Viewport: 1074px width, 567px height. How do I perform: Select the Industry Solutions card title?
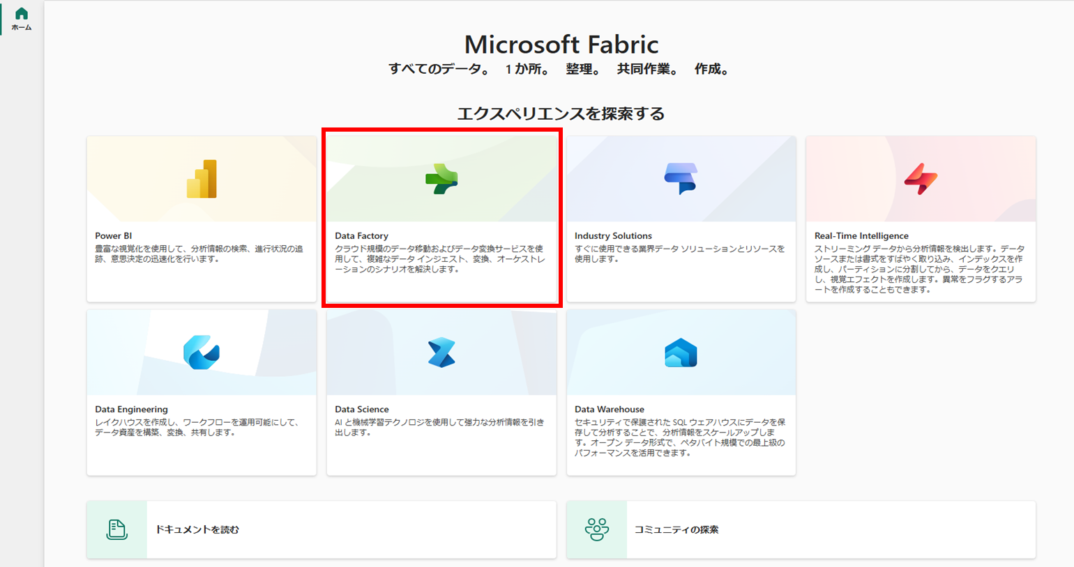(x=613, y=236)
